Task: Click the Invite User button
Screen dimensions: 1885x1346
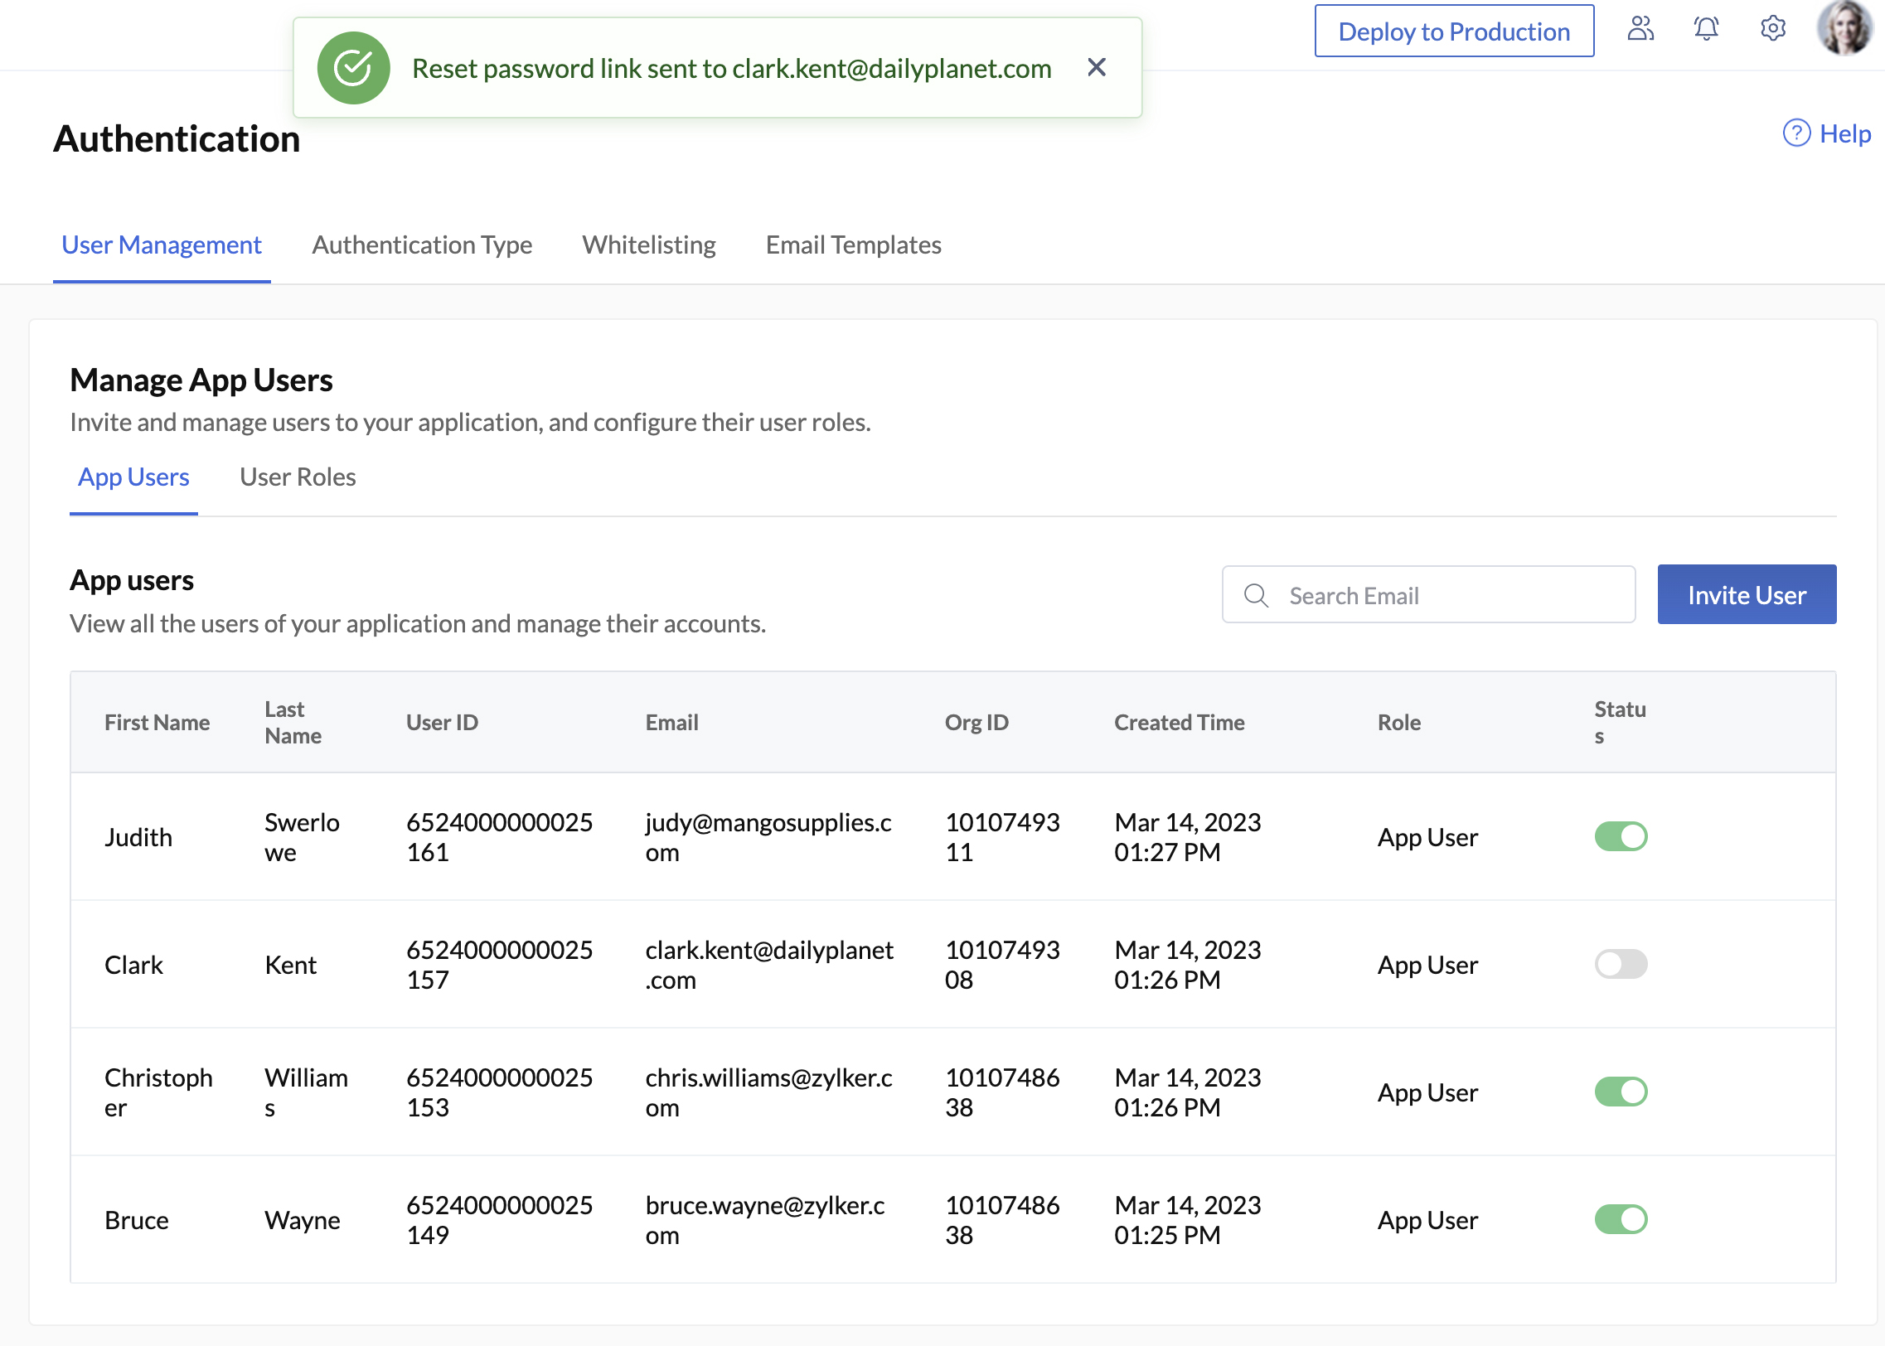Action: 1747,594
